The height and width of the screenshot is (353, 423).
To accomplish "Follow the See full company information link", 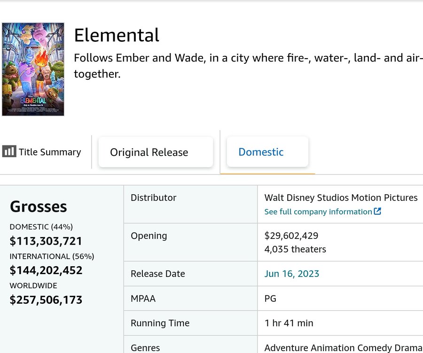I will click(318, 212).
